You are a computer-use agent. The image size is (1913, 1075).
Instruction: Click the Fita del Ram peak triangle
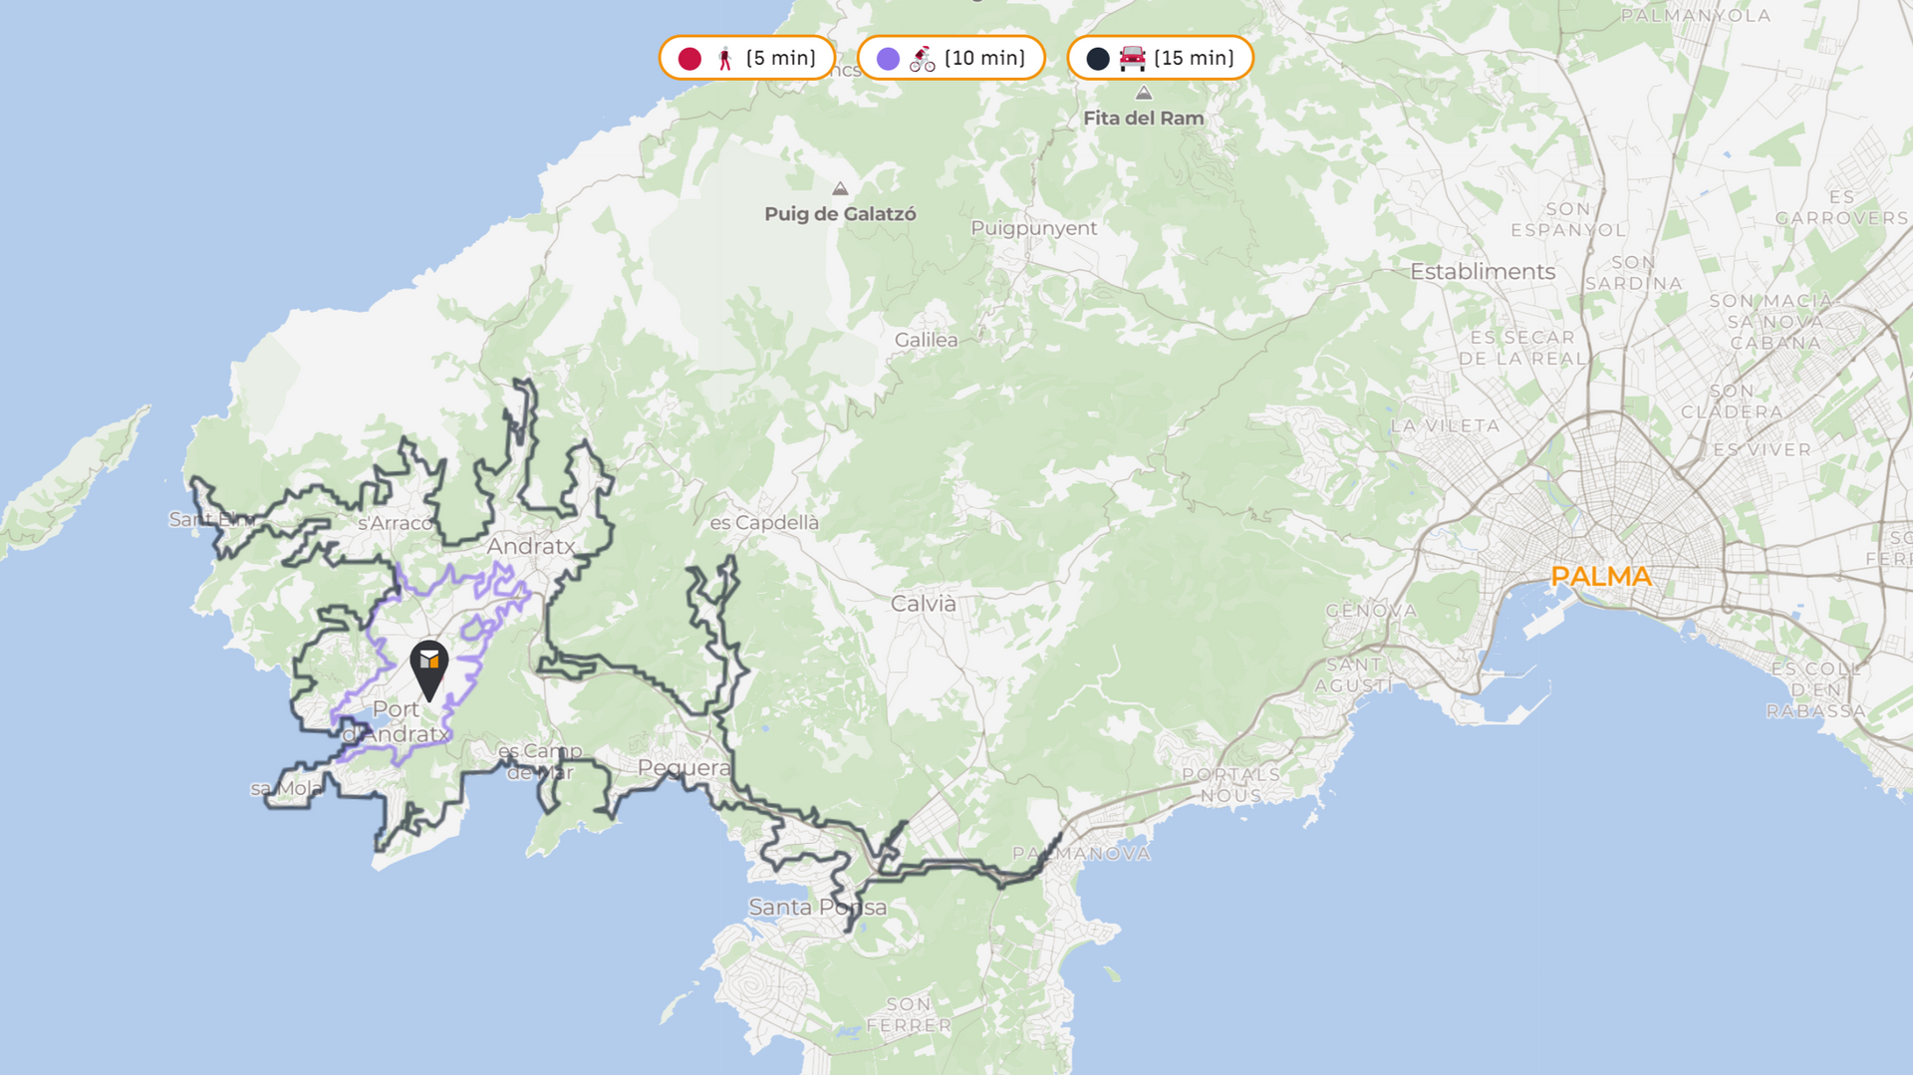1144,93
